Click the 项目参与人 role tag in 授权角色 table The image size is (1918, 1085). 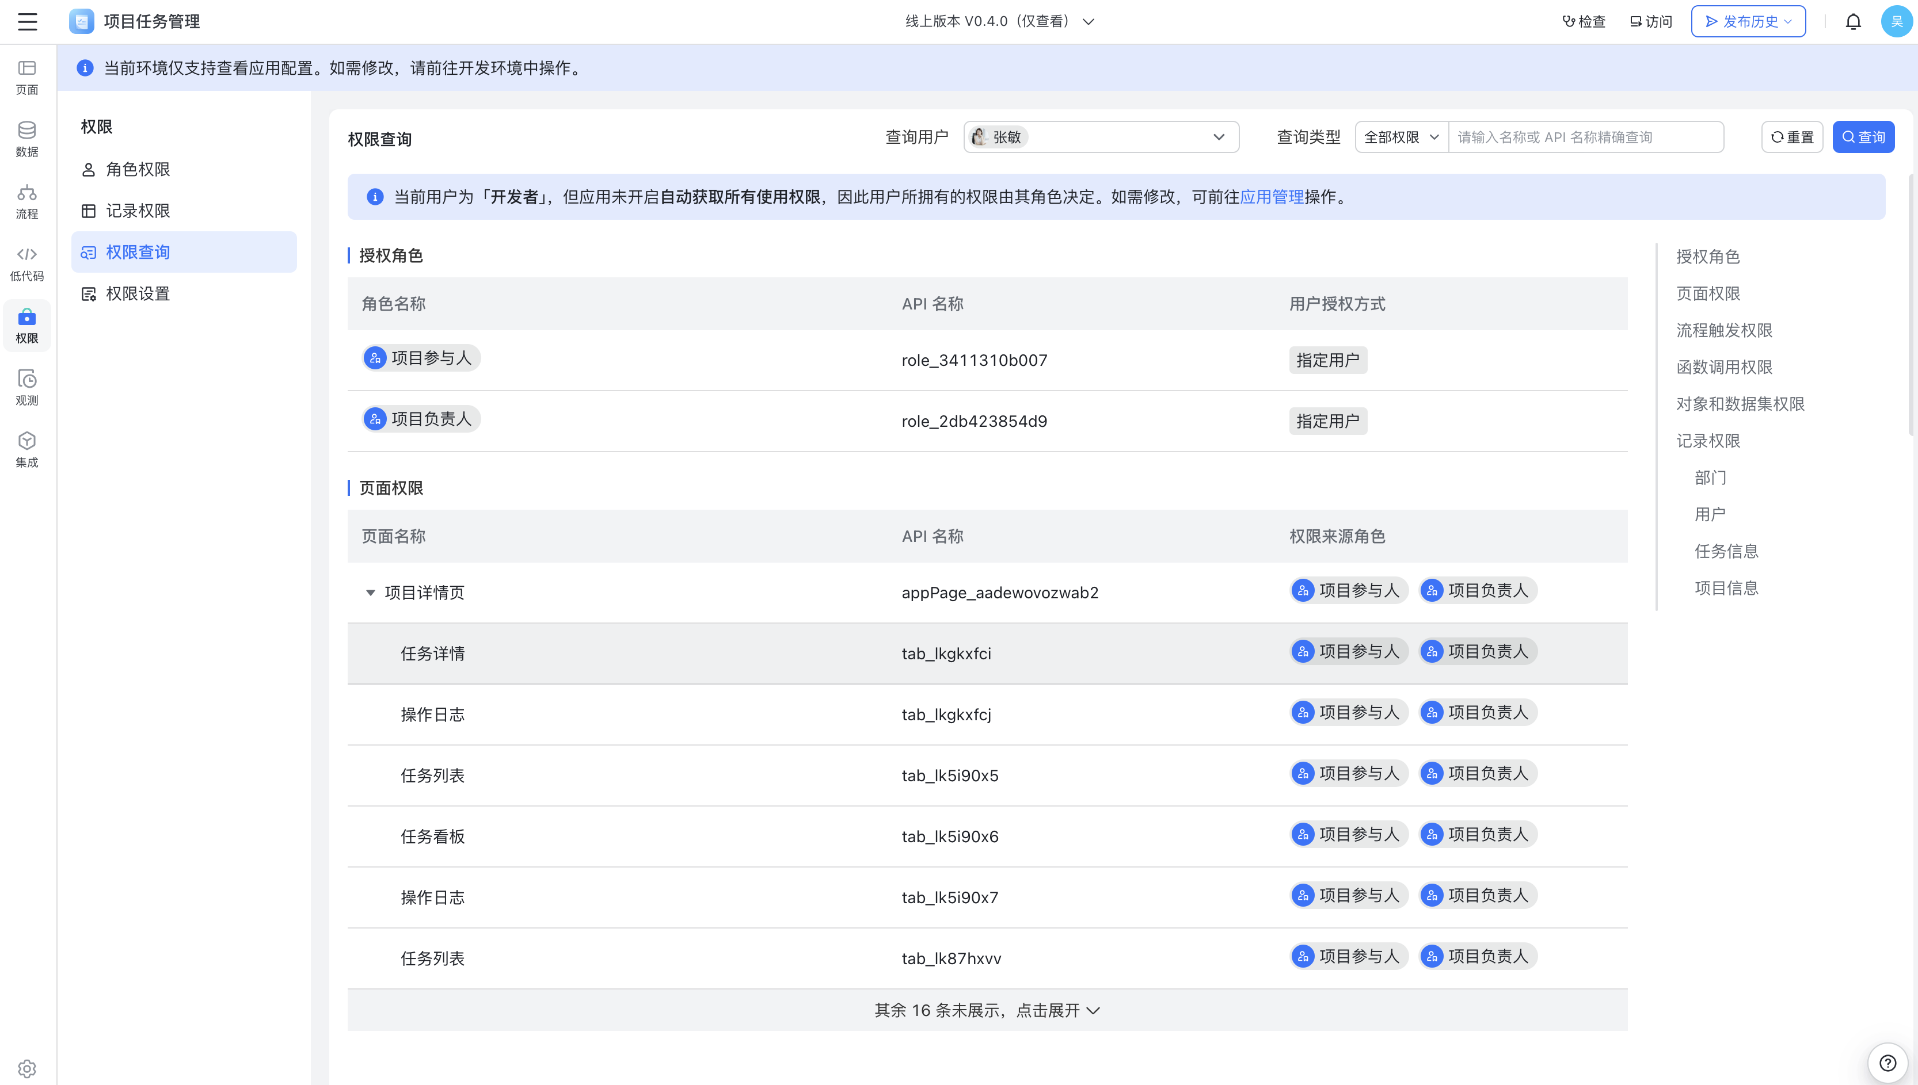(x=421, y=358)
